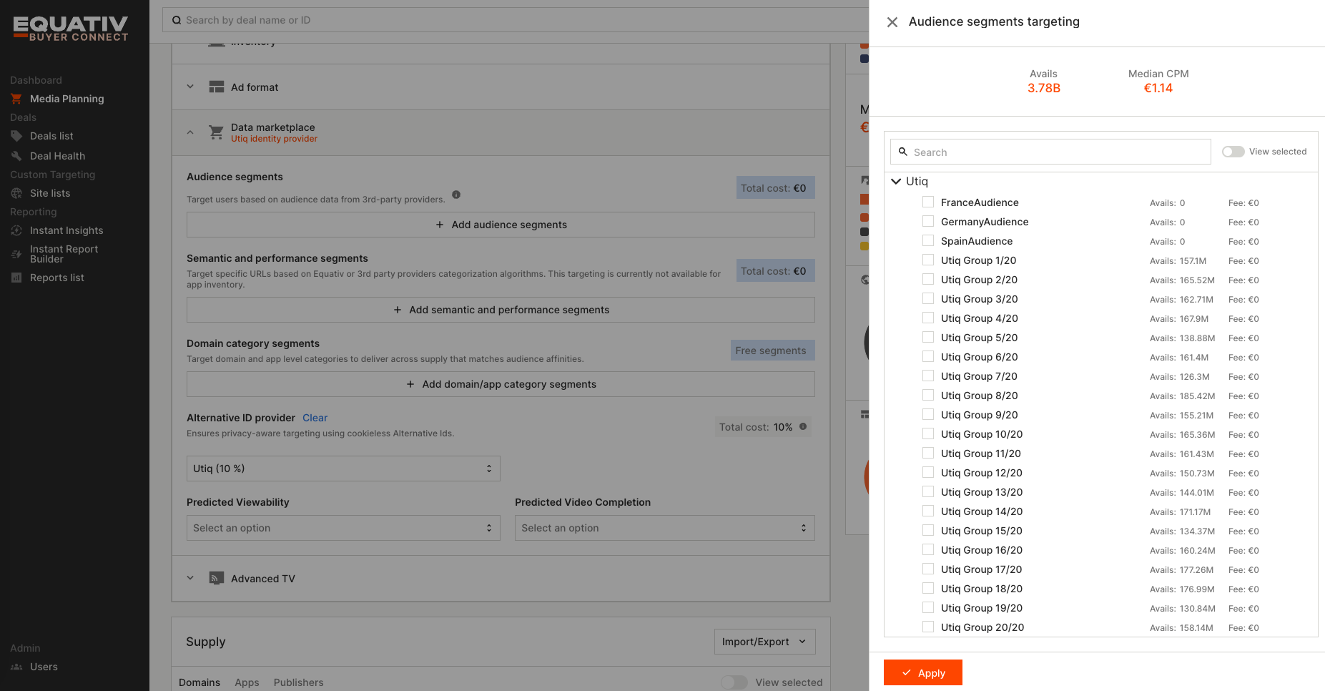Open Deals list via tag icon

tap(16, 136)
